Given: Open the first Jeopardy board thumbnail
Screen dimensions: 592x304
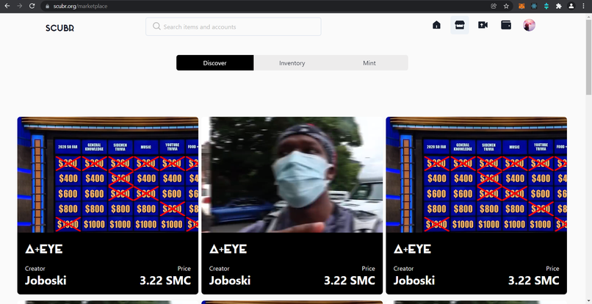Looking at the screenshot, I should [107, 175].
